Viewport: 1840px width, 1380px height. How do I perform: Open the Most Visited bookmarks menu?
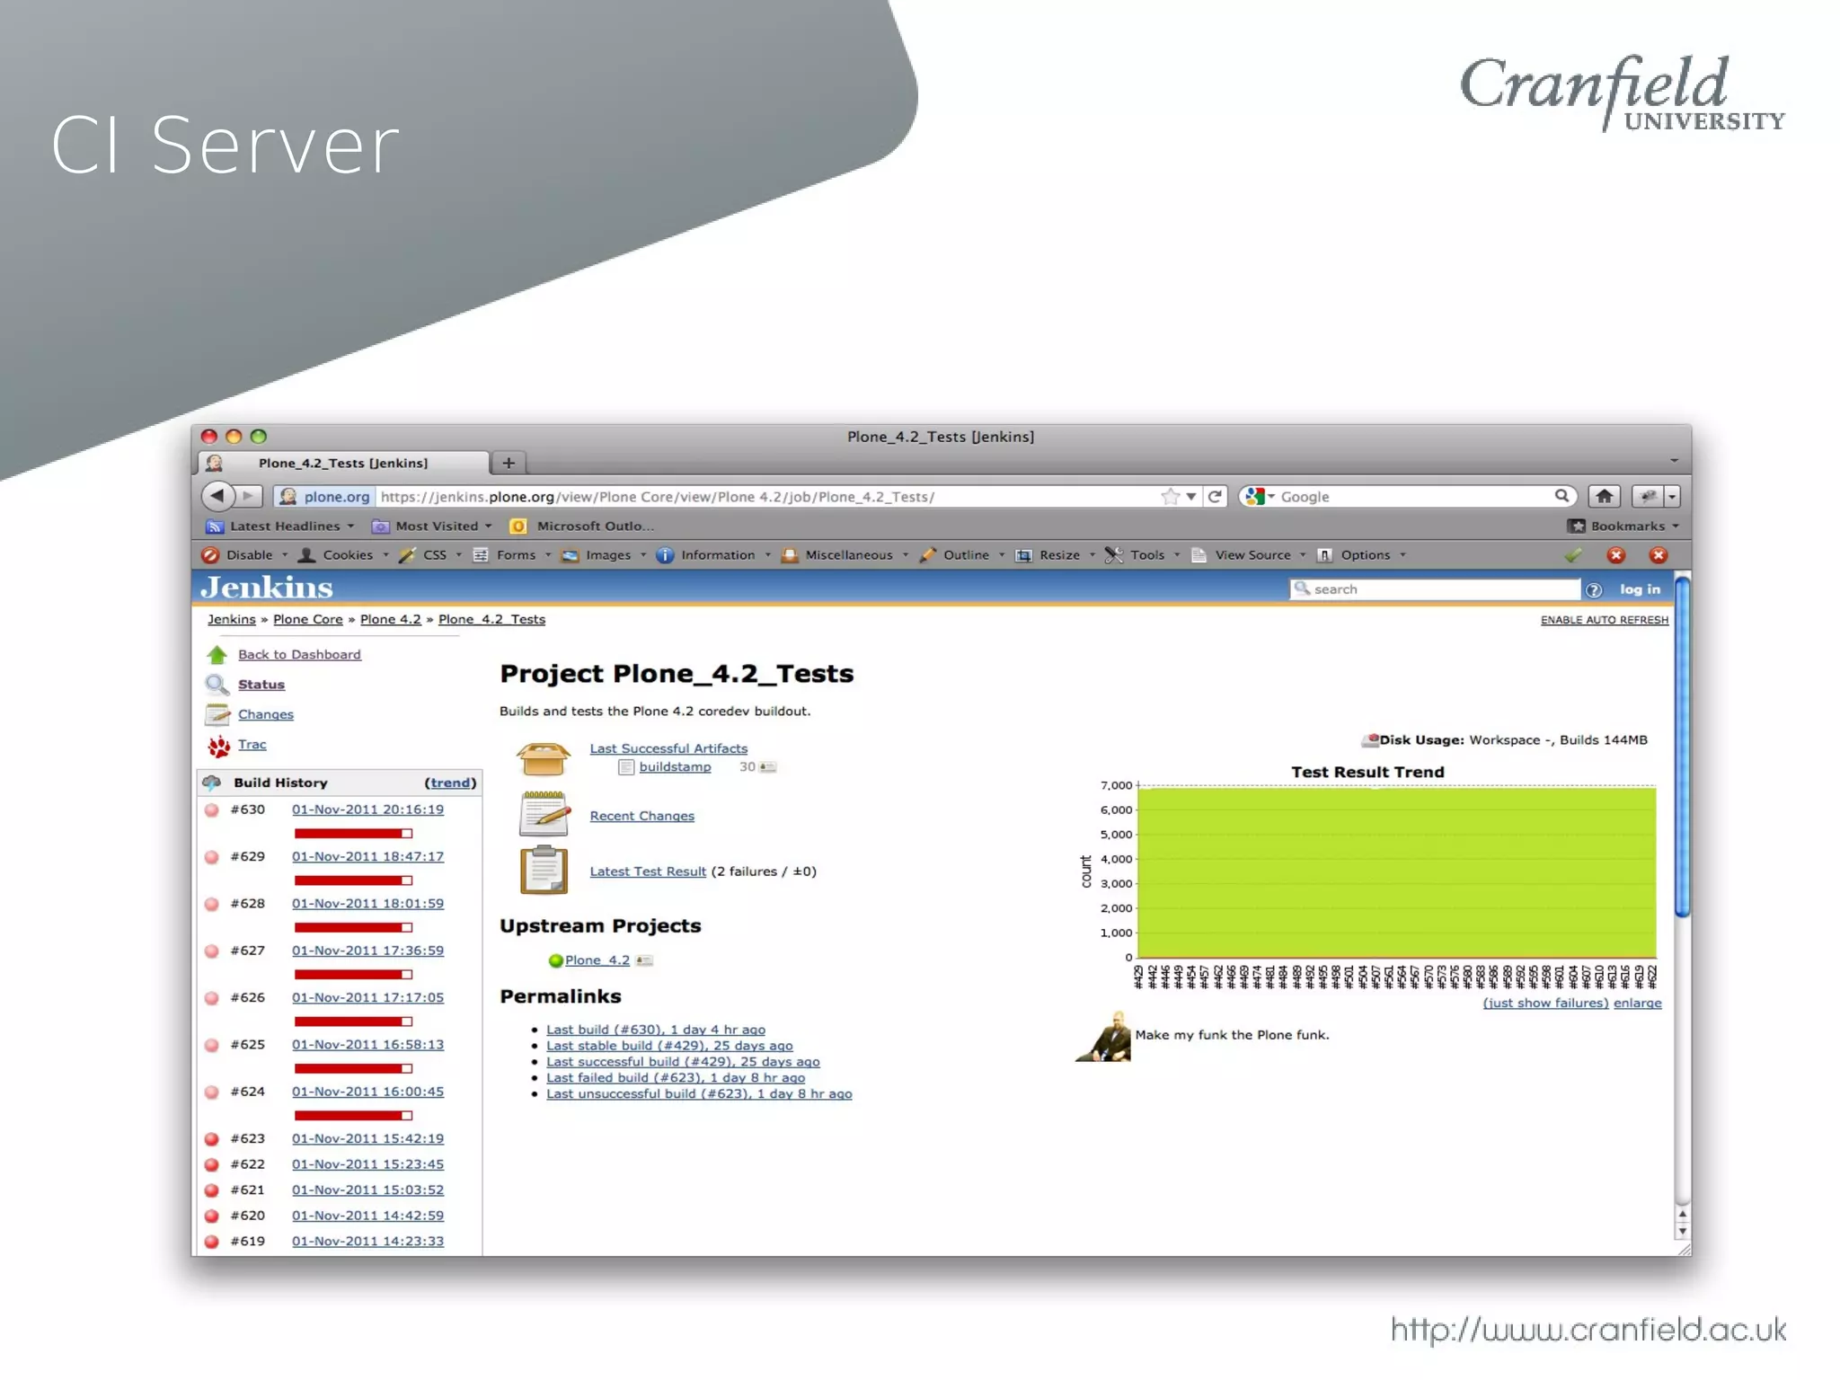pyautogui.click(x=432, y=526)
